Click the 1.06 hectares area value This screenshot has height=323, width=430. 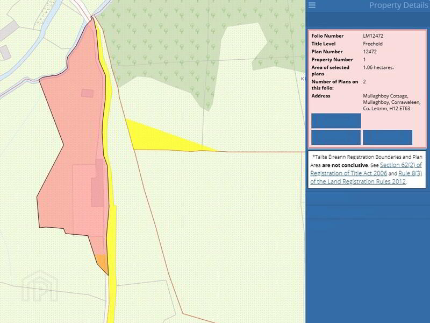[378, 67]
